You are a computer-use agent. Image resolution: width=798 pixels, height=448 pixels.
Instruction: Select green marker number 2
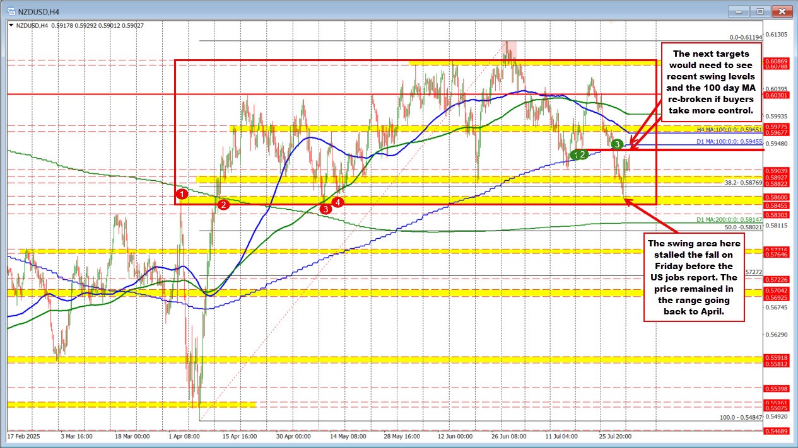point(583,154)
